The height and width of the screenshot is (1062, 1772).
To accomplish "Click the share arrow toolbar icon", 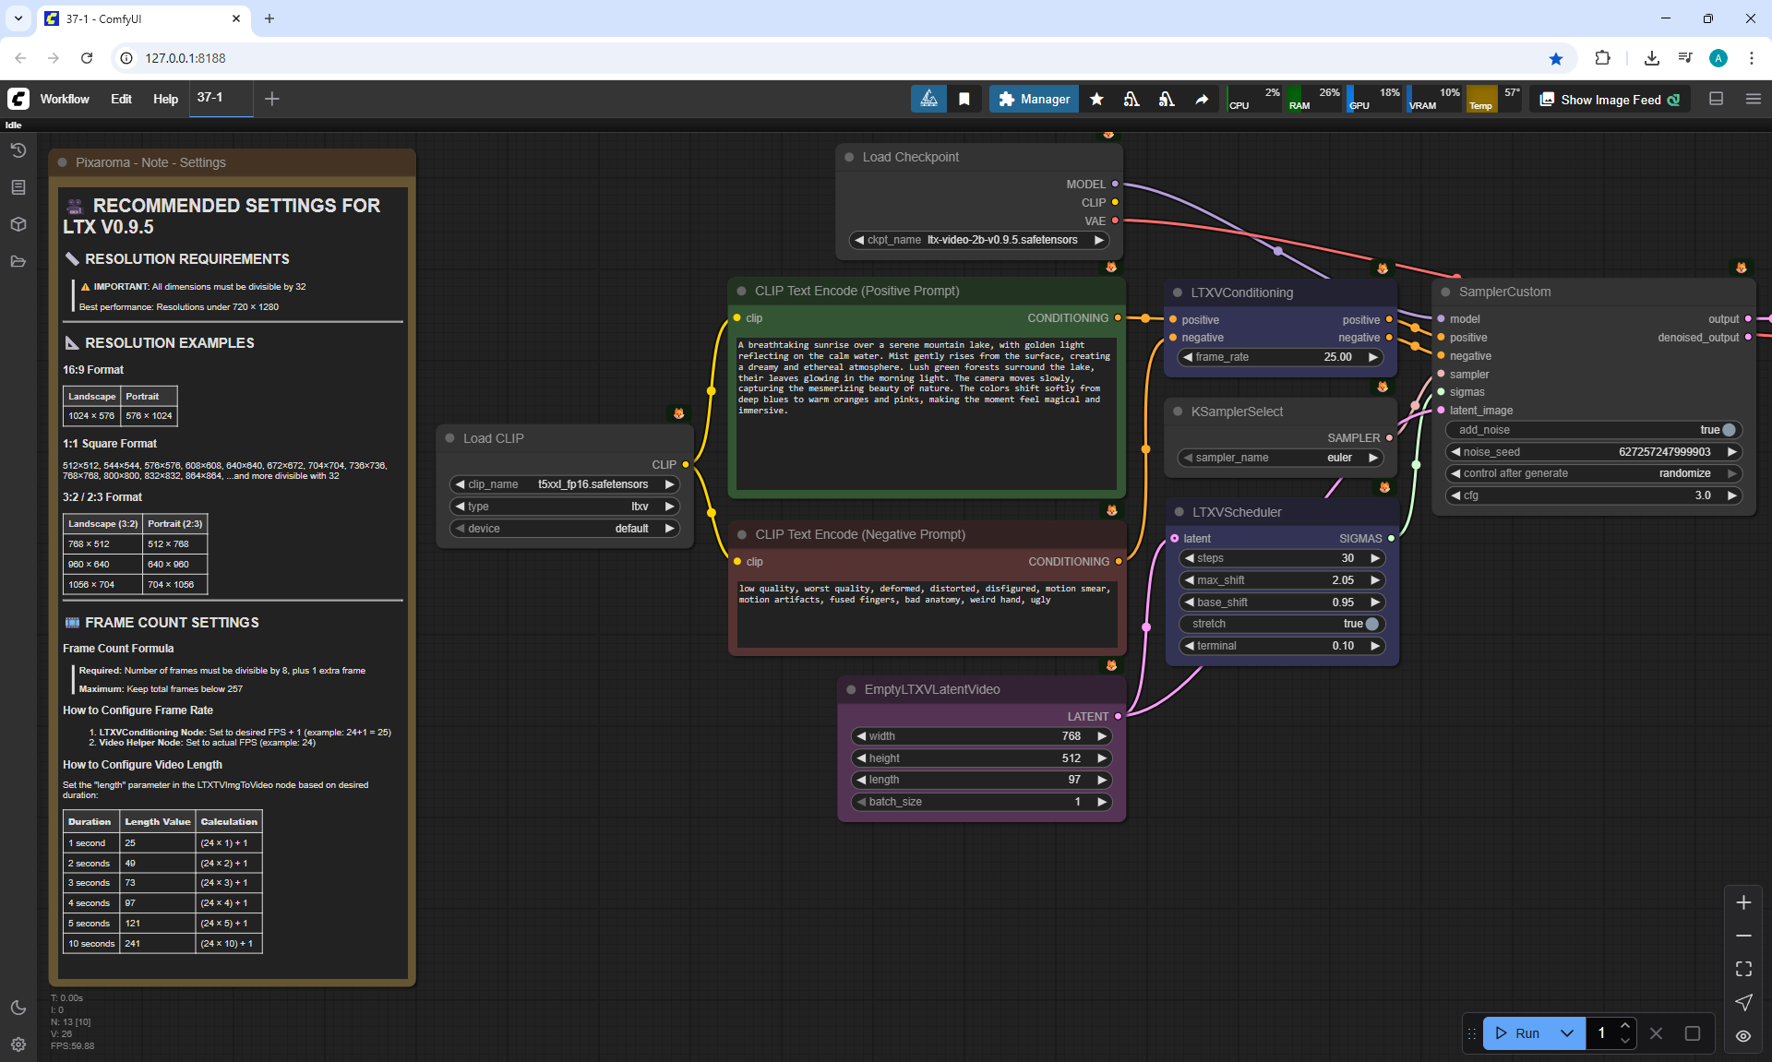I will 1202,99.
